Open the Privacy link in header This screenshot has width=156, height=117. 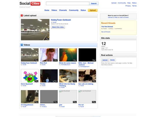[128, 6]
